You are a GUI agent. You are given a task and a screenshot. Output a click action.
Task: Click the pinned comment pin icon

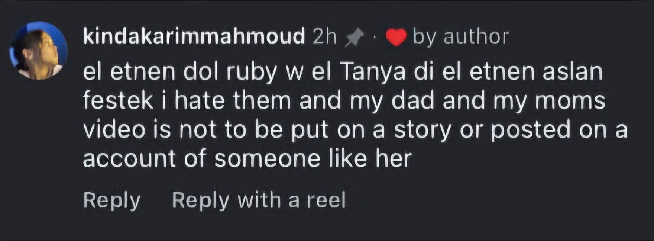click(x=354, y=38)
